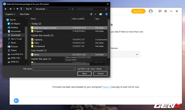Navigate back with dialog back arrow
The width and height of the screenshot is (185, 110).
coord(6,9)
